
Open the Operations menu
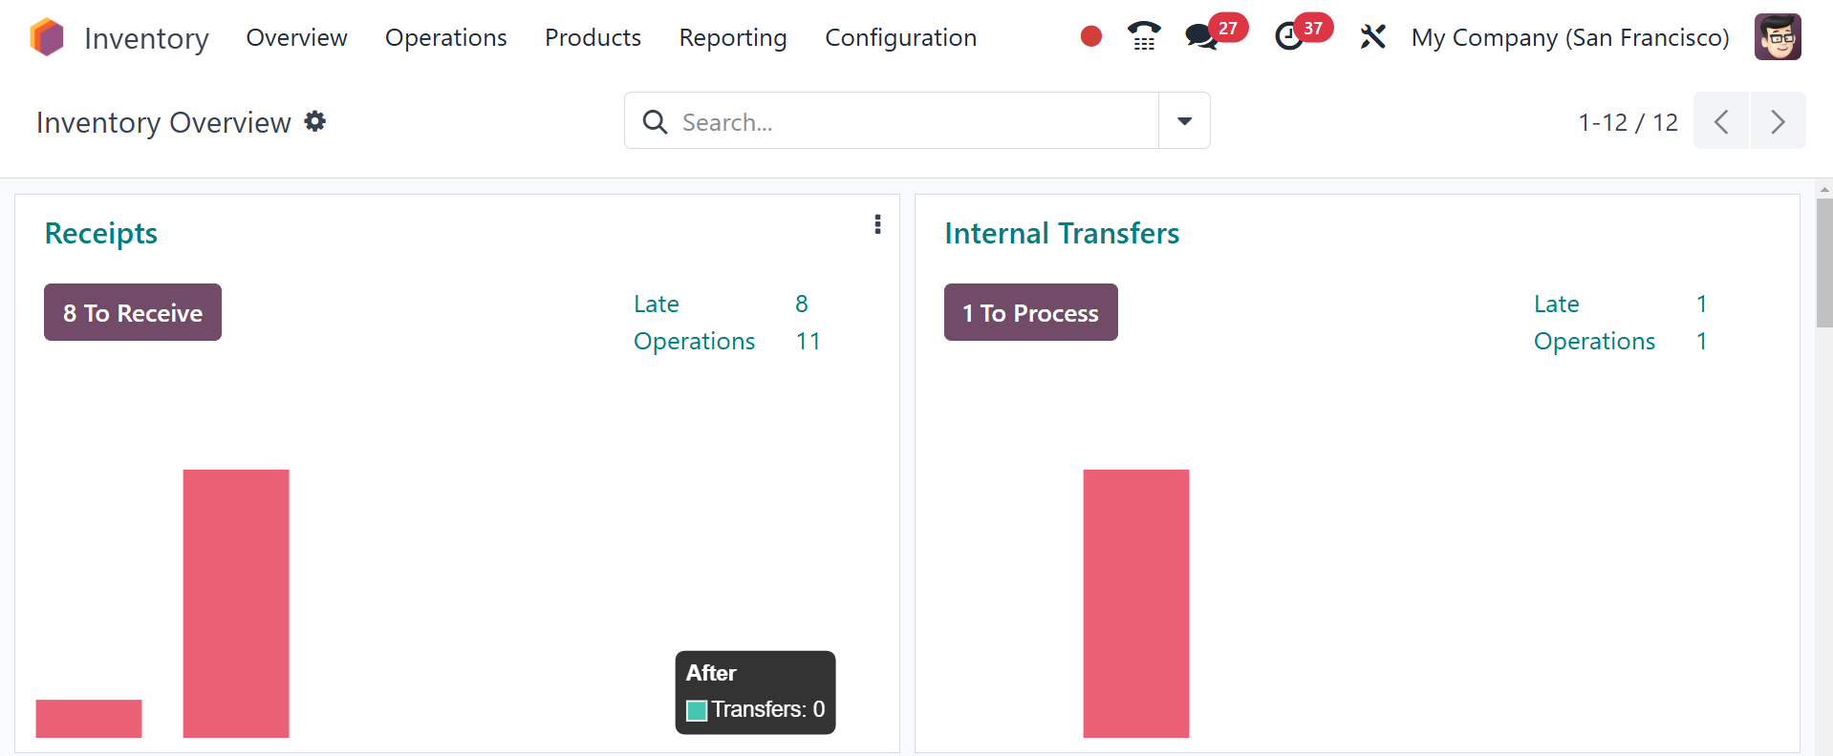(x=445, y=37)
